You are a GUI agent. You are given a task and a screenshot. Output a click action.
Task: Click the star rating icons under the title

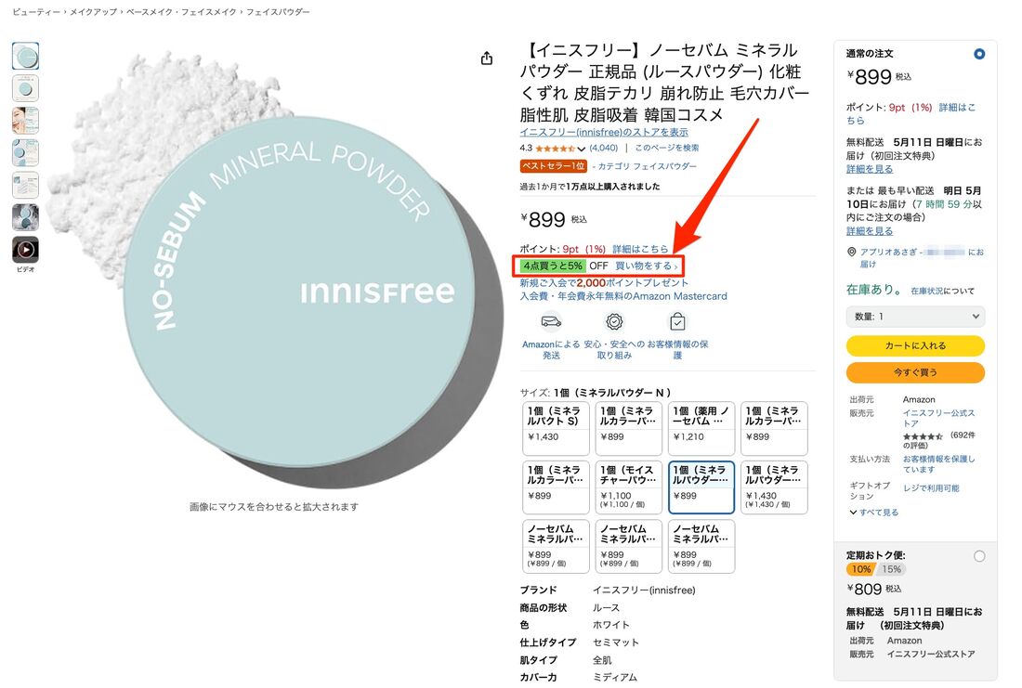point(556,149)
